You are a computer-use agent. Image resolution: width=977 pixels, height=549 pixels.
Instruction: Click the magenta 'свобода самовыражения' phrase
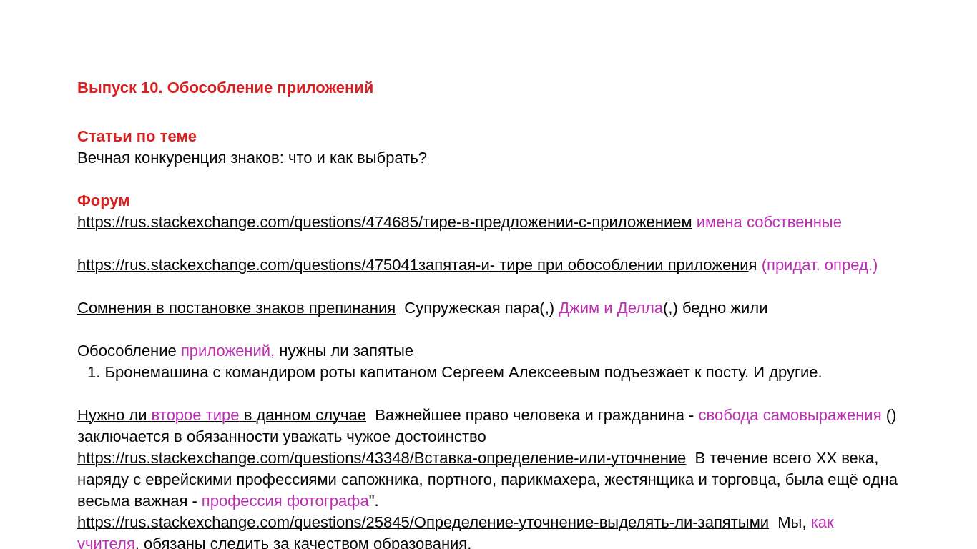[790, 415]
